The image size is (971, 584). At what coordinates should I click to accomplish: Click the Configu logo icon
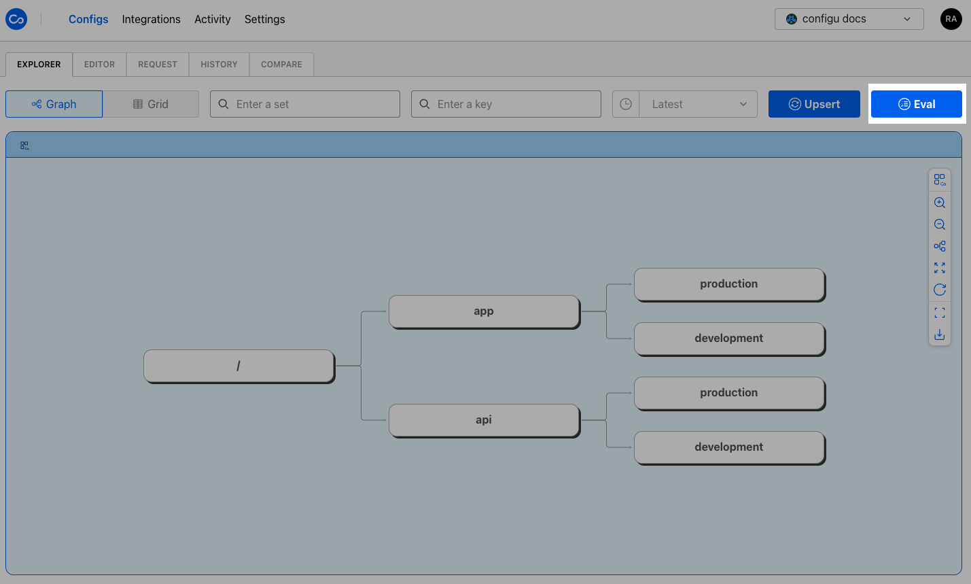click(x=16, y=19)
